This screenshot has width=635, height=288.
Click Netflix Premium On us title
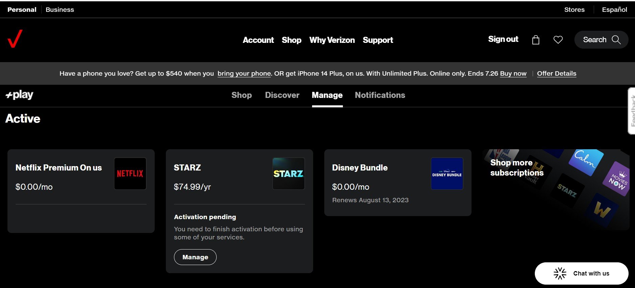pos(59,168)
